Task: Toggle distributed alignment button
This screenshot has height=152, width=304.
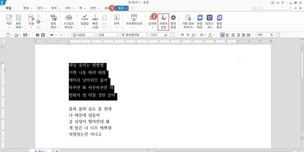Action: click(x=243, y=35)
